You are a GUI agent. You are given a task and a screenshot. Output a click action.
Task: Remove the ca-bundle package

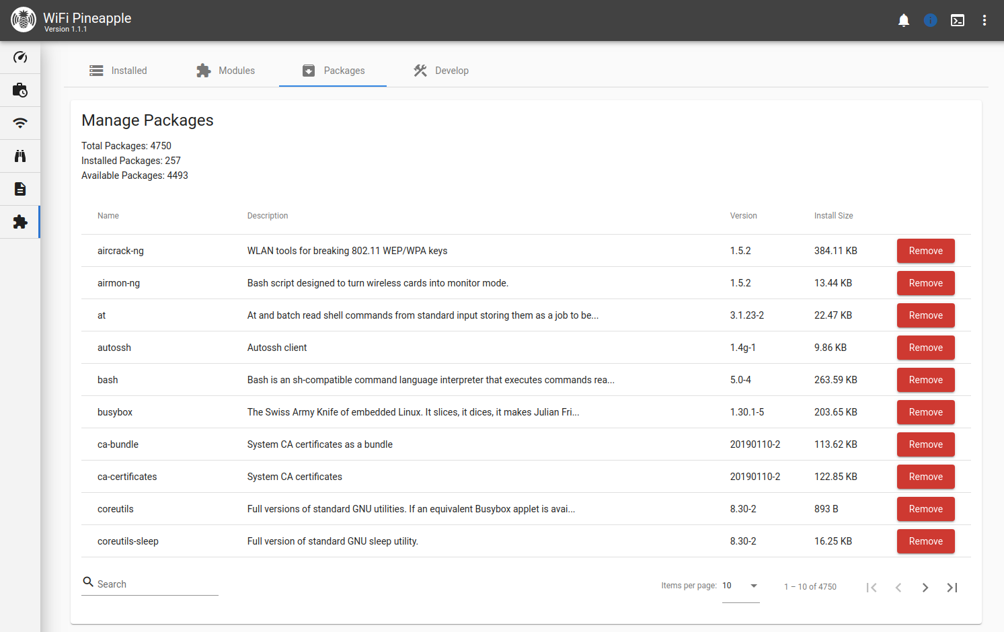(925, 444)
